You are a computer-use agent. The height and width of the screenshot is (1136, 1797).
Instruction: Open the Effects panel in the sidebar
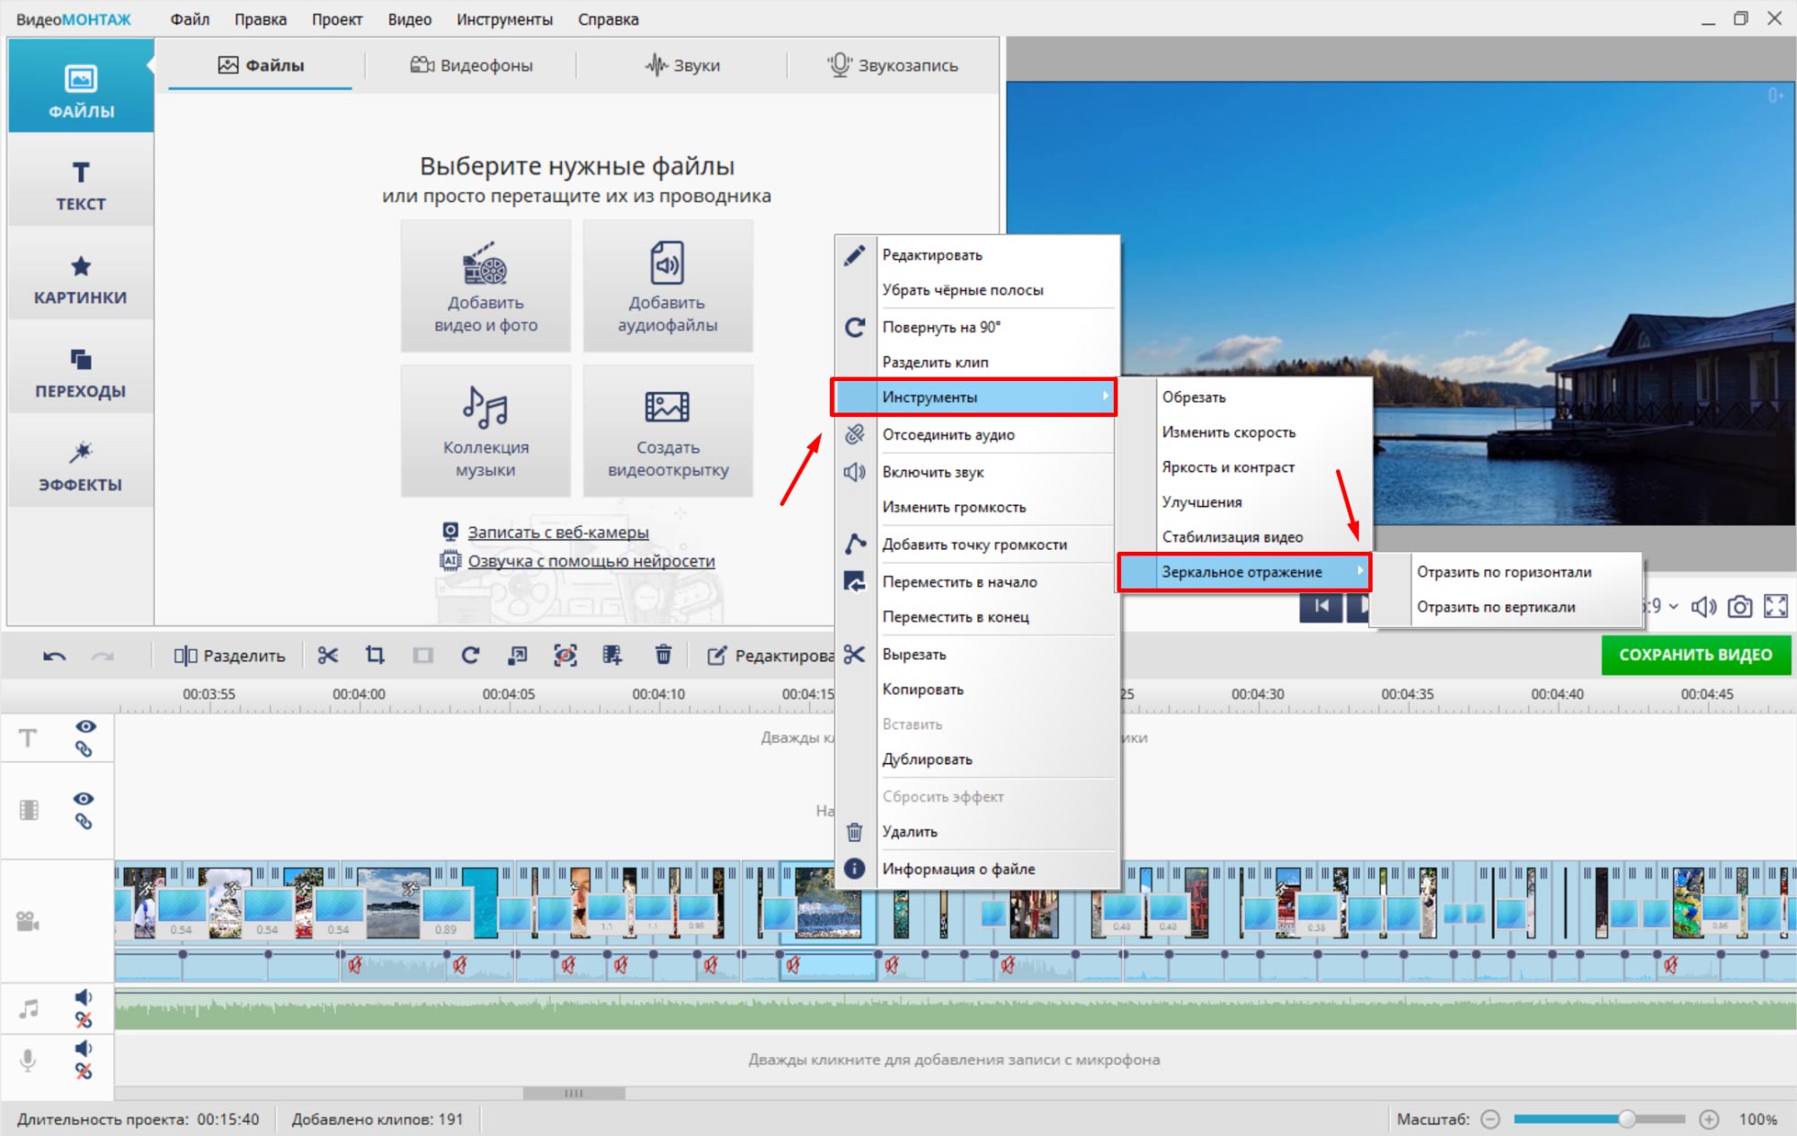81,465
